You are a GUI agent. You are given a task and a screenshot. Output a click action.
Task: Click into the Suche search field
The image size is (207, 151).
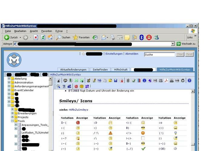[159, 55]
